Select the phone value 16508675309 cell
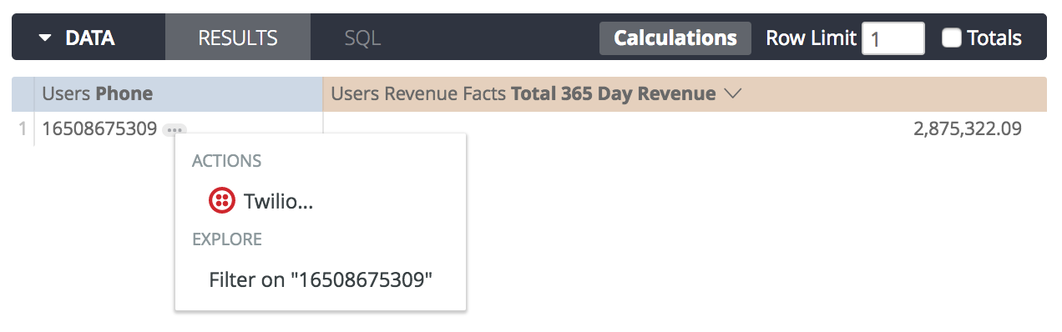The width and height of the screenshot is (1062, 332). (99, 129)
